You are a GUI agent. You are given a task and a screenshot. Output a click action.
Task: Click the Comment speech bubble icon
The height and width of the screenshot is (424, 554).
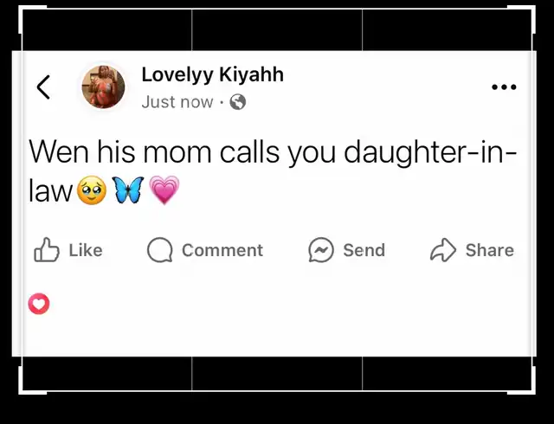coord(159,250)
